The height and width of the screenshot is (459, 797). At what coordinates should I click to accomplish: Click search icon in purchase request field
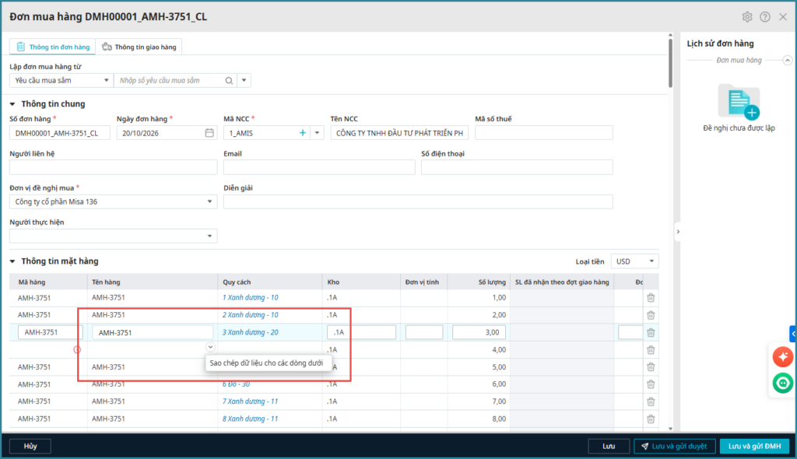click(x=229, y=80)
